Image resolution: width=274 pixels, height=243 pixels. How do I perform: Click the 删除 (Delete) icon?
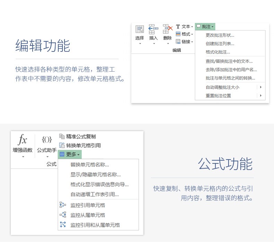coord(168,29)
